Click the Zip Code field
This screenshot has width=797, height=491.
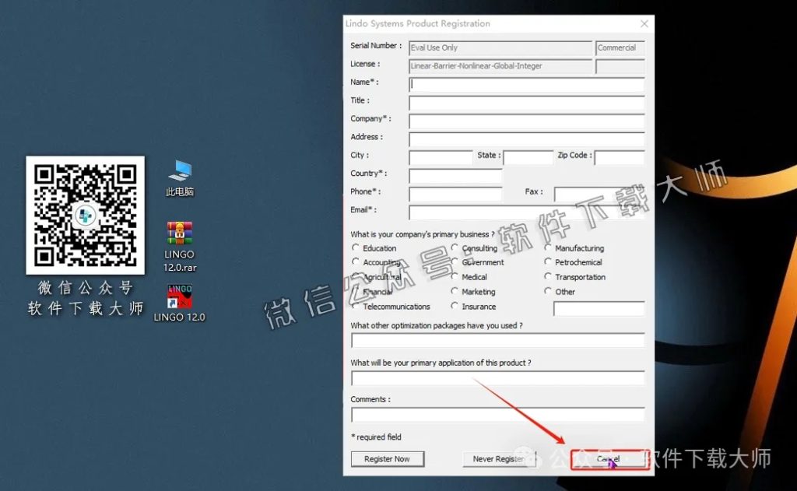click(619, 158)
